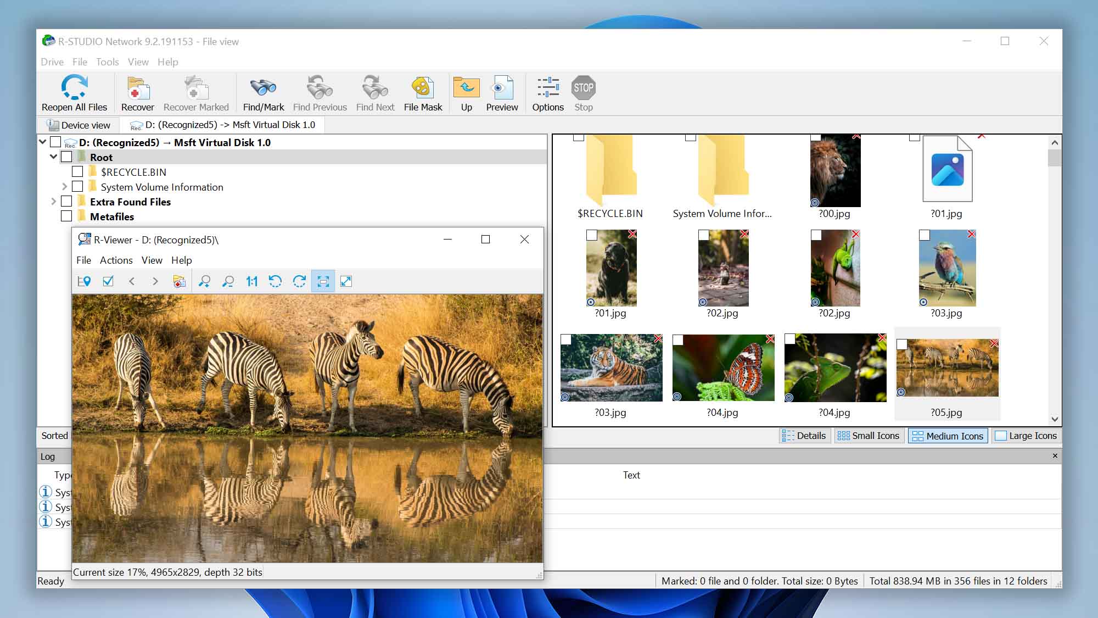The height and width of the screenshot is (618, 1098).
Task: Click the Find/Mark binoculars icon
Action: pos(264,88)
